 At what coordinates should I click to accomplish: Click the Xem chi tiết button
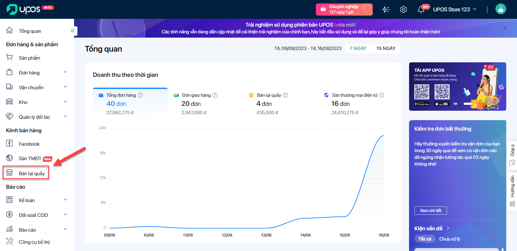pyautogui.click(x=430, y=210)
